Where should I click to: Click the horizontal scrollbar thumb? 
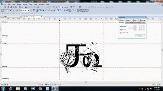[x=86, y=82]
